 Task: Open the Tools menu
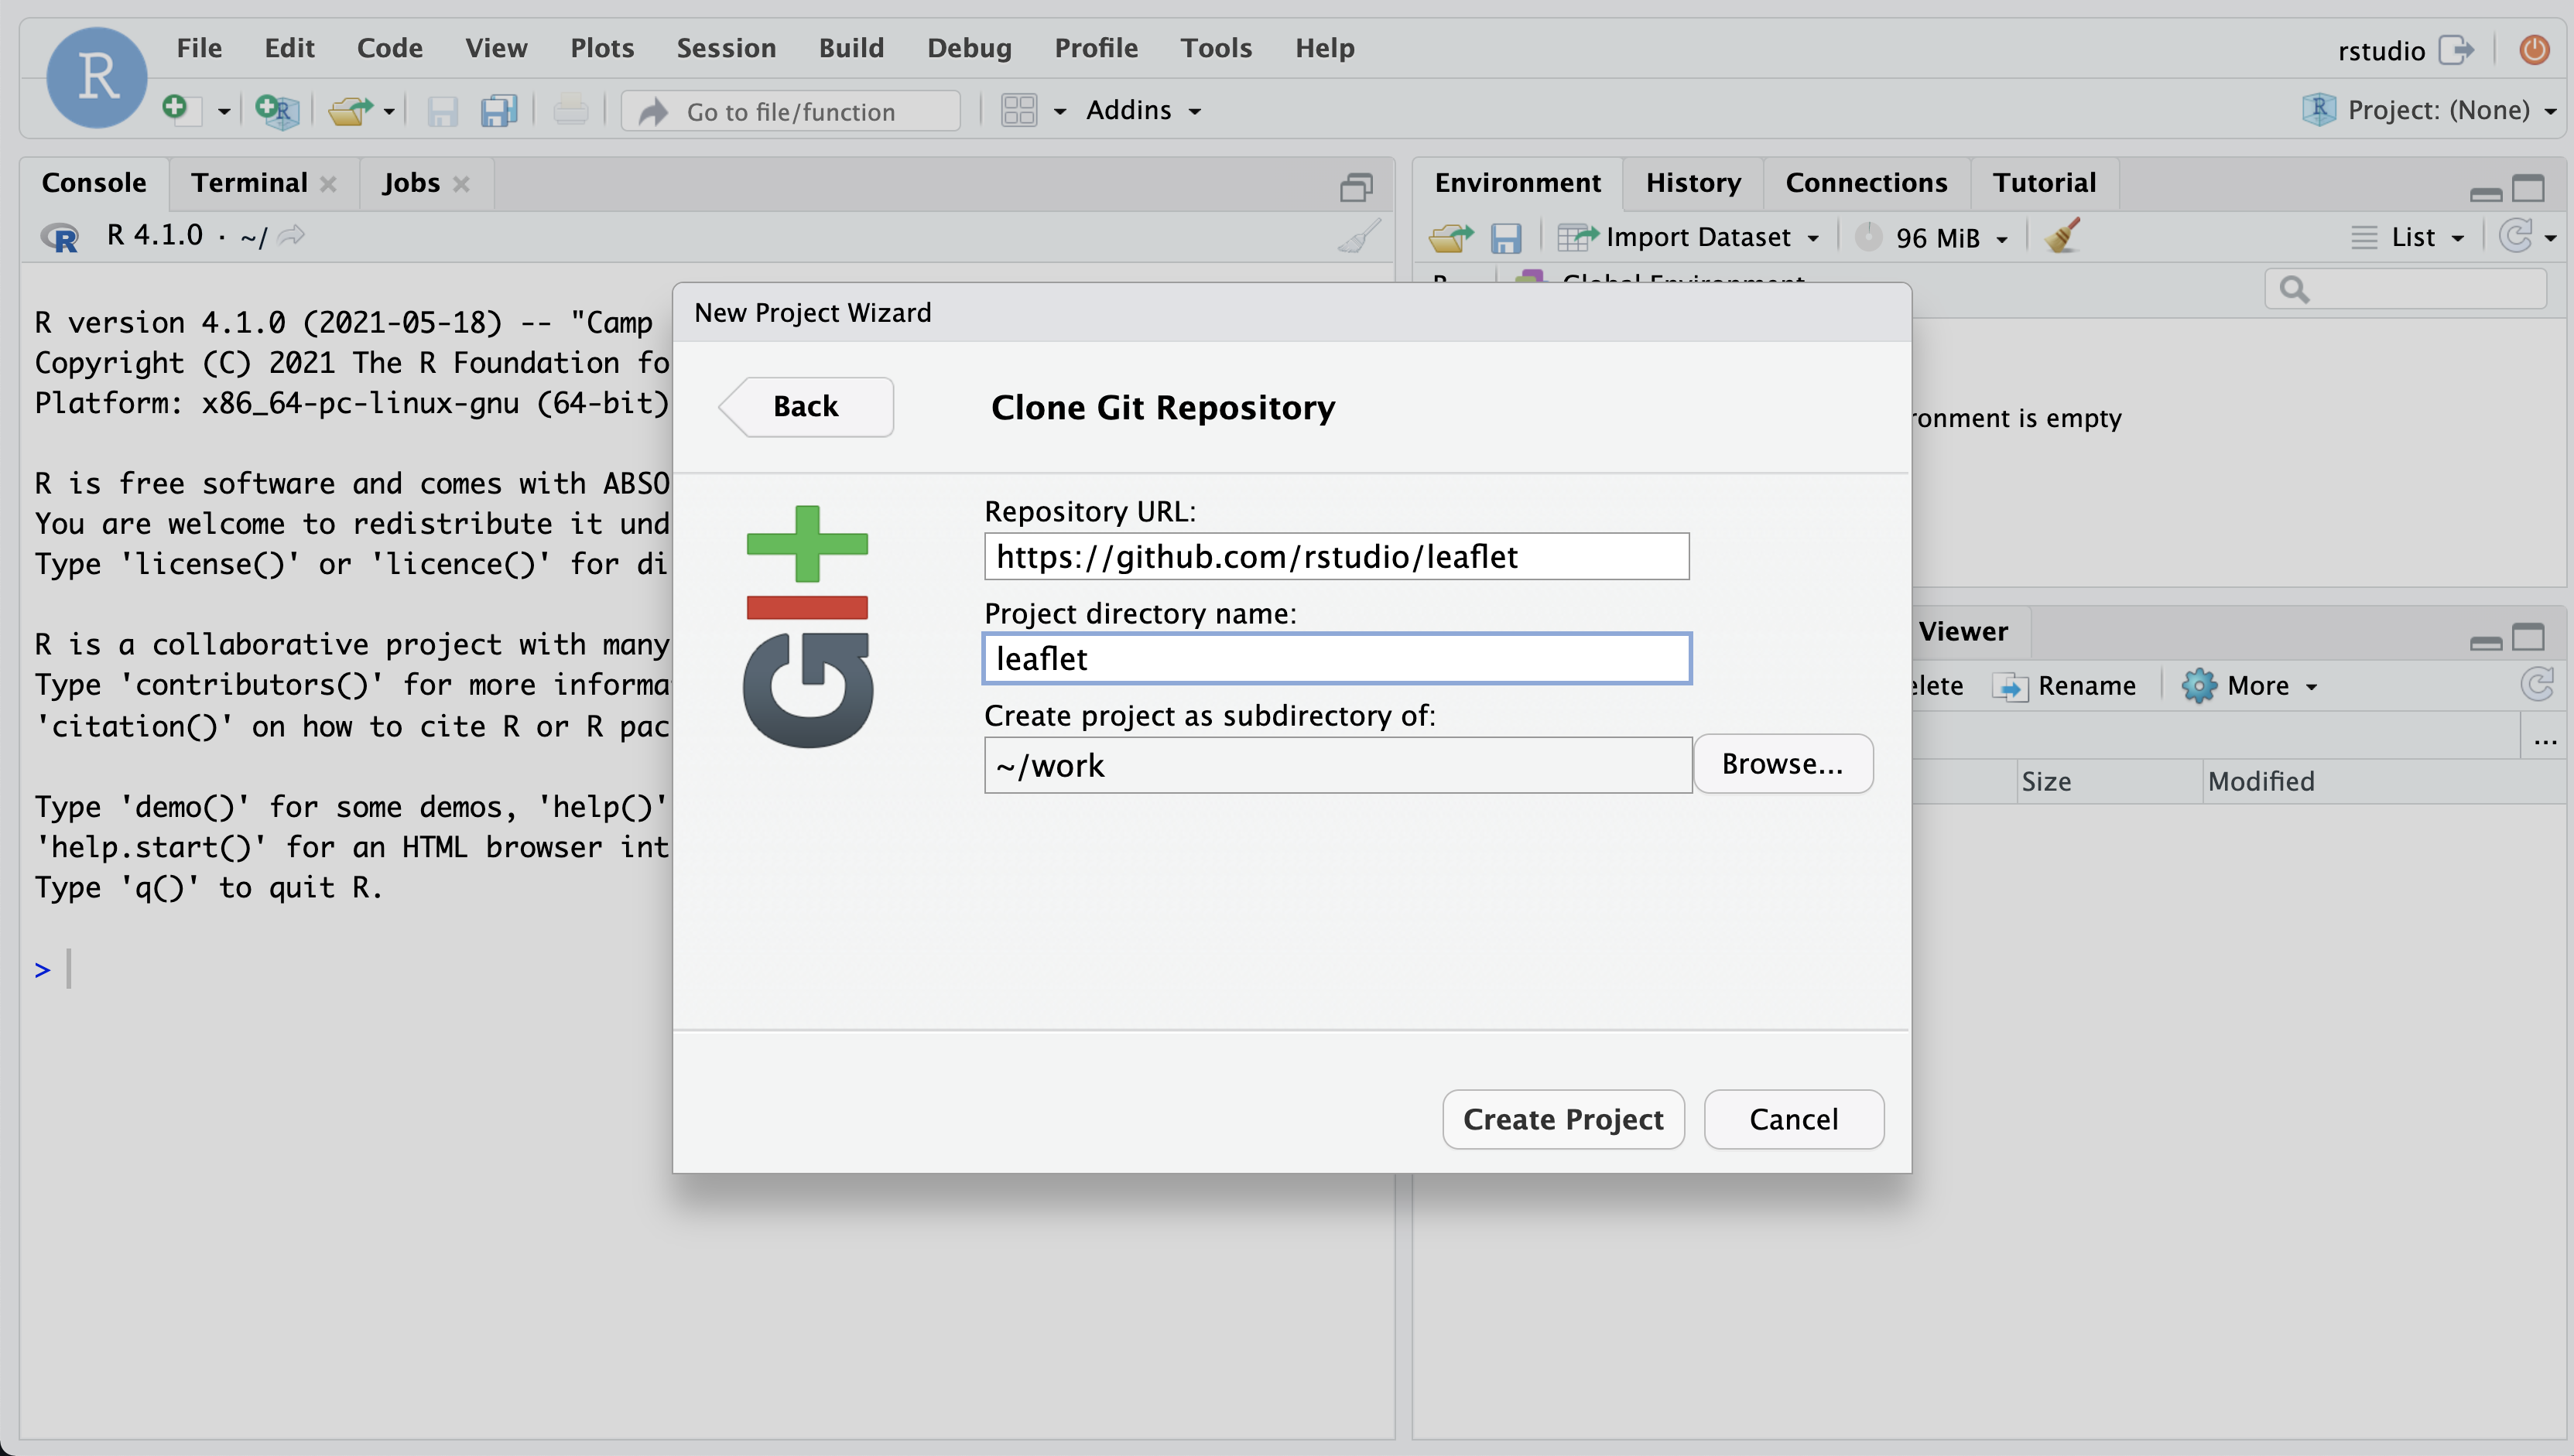[1216, 47]
